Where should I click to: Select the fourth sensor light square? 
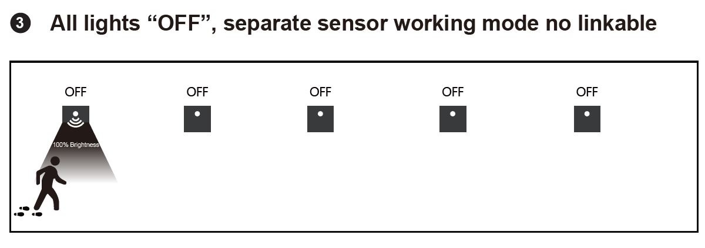pos(452,119)
